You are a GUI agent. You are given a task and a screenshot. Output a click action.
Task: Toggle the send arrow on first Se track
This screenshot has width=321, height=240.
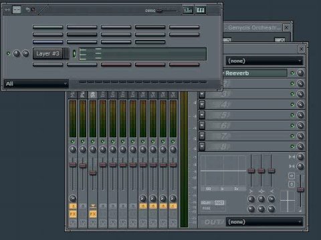pyautogui.click(x=143, y=206)
